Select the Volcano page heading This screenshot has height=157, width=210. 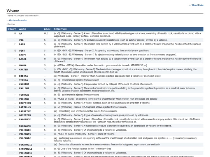[12, 10]
